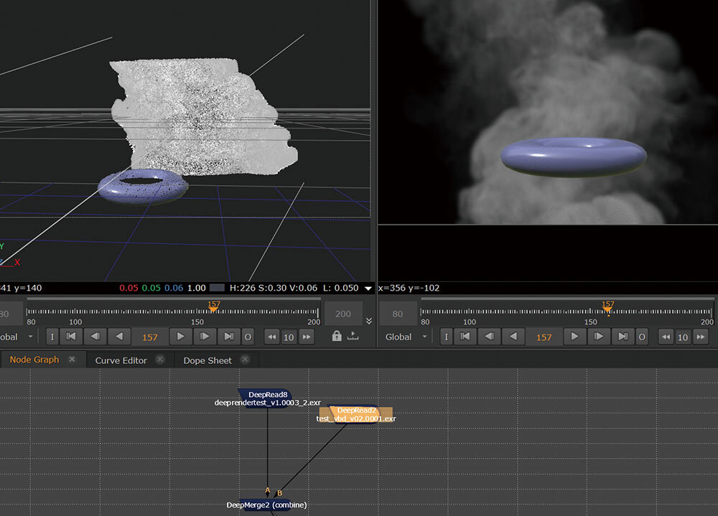Viewport: 718px width, 516px height.
Task: Play forward in the left viewer
Action: (x=181, y=337)
